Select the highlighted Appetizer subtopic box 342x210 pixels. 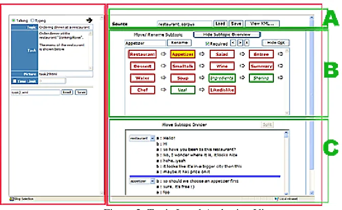[x=183, y=54]
